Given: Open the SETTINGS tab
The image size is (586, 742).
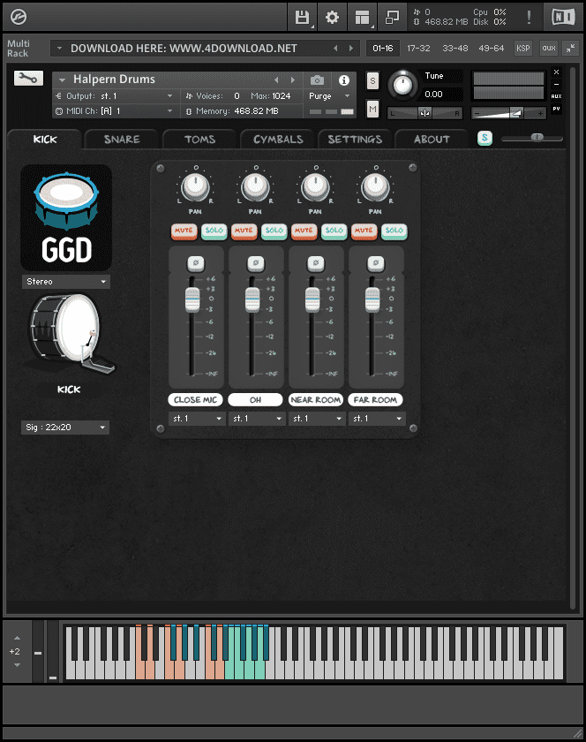Looking at the screenshot, I should tap(355, 140).
